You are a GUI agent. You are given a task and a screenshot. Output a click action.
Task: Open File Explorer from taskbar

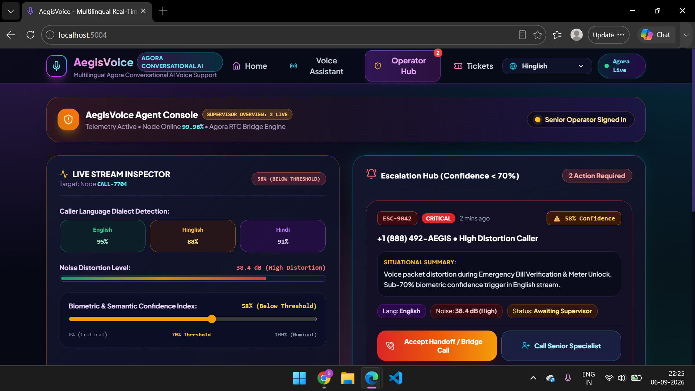point(347,378)
